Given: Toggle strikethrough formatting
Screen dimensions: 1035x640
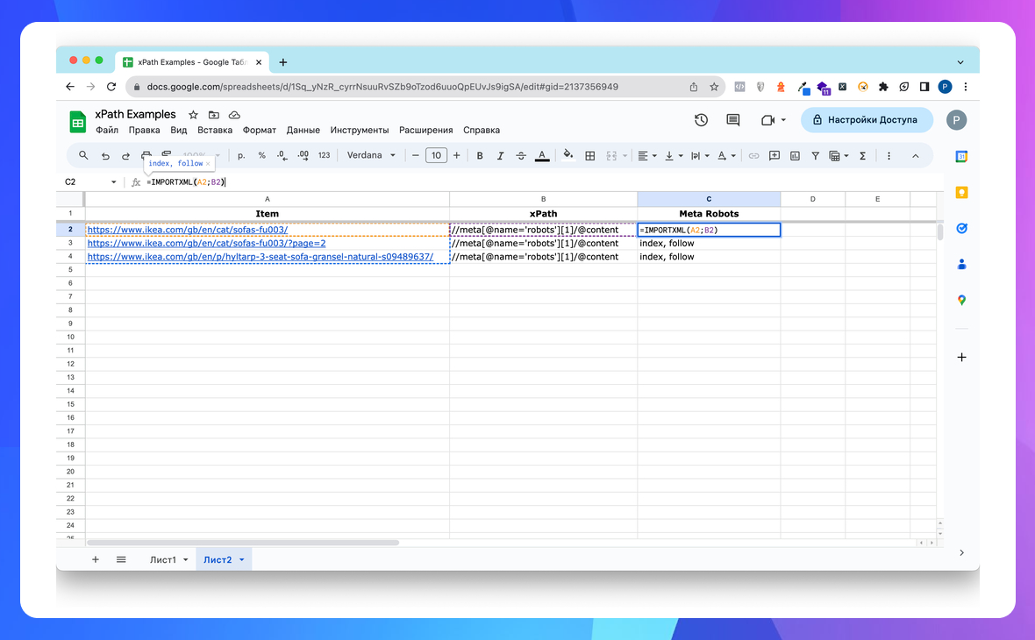Looking at the screenshot, I should [x=522, y=156].
